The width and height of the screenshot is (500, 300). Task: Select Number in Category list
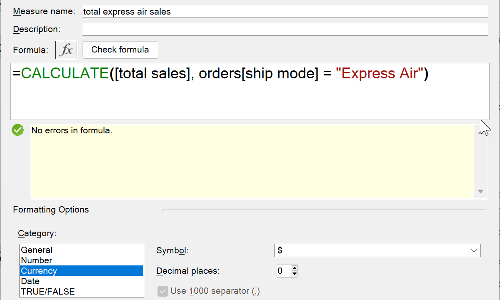pyautogui.click(x=37, y=260)
